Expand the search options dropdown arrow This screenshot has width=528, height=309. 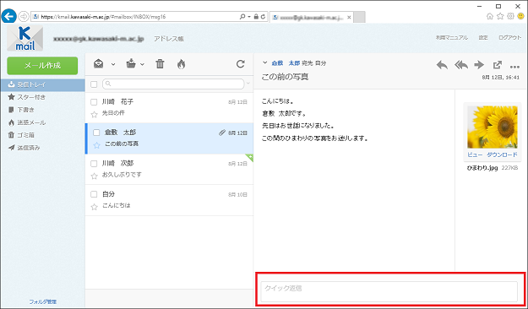(x=248, y=84)
